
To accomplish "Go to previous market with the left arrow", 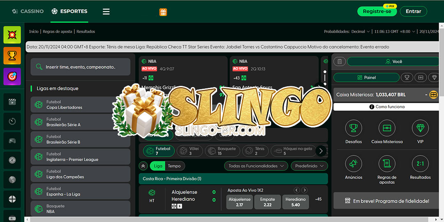I will 296,190.
